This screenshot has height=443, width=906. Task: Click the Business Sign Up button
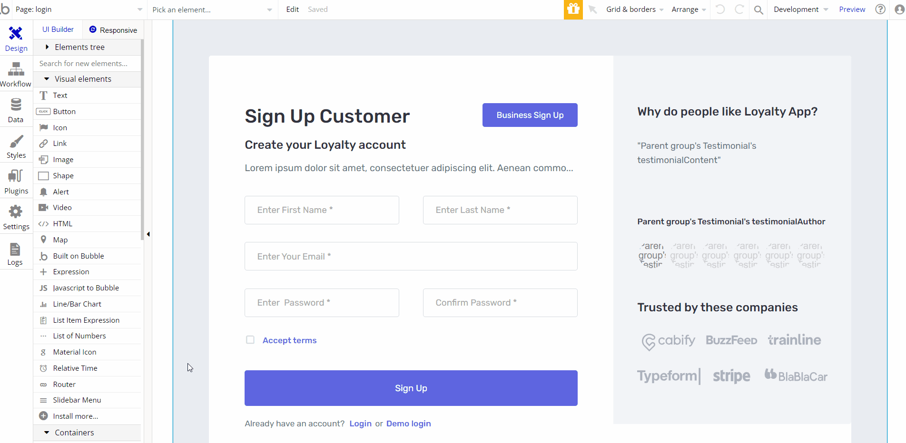(530, 115)
